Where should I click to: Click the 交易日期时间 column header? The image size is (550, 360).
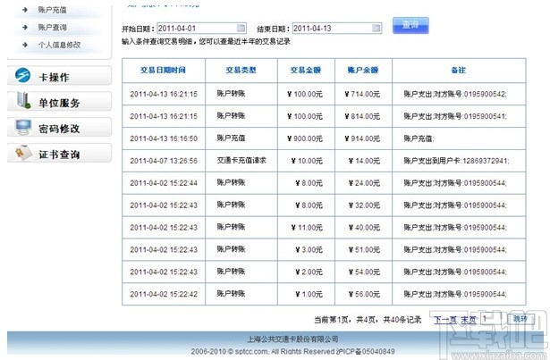[163, 70]
